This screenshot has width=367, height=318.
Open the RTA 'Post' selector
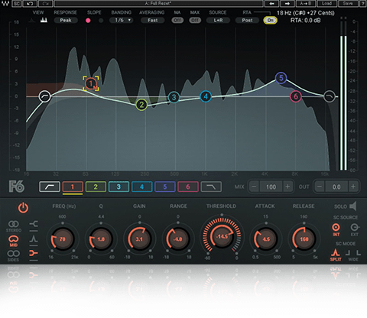tap(247, 21)
